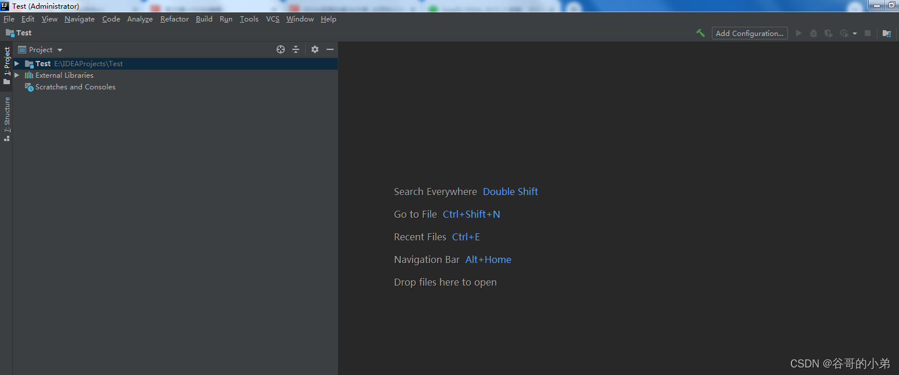This screenshot has height=375, width=899.
Task: Click the Recent Files label
Action: click(x=420, y=237)
